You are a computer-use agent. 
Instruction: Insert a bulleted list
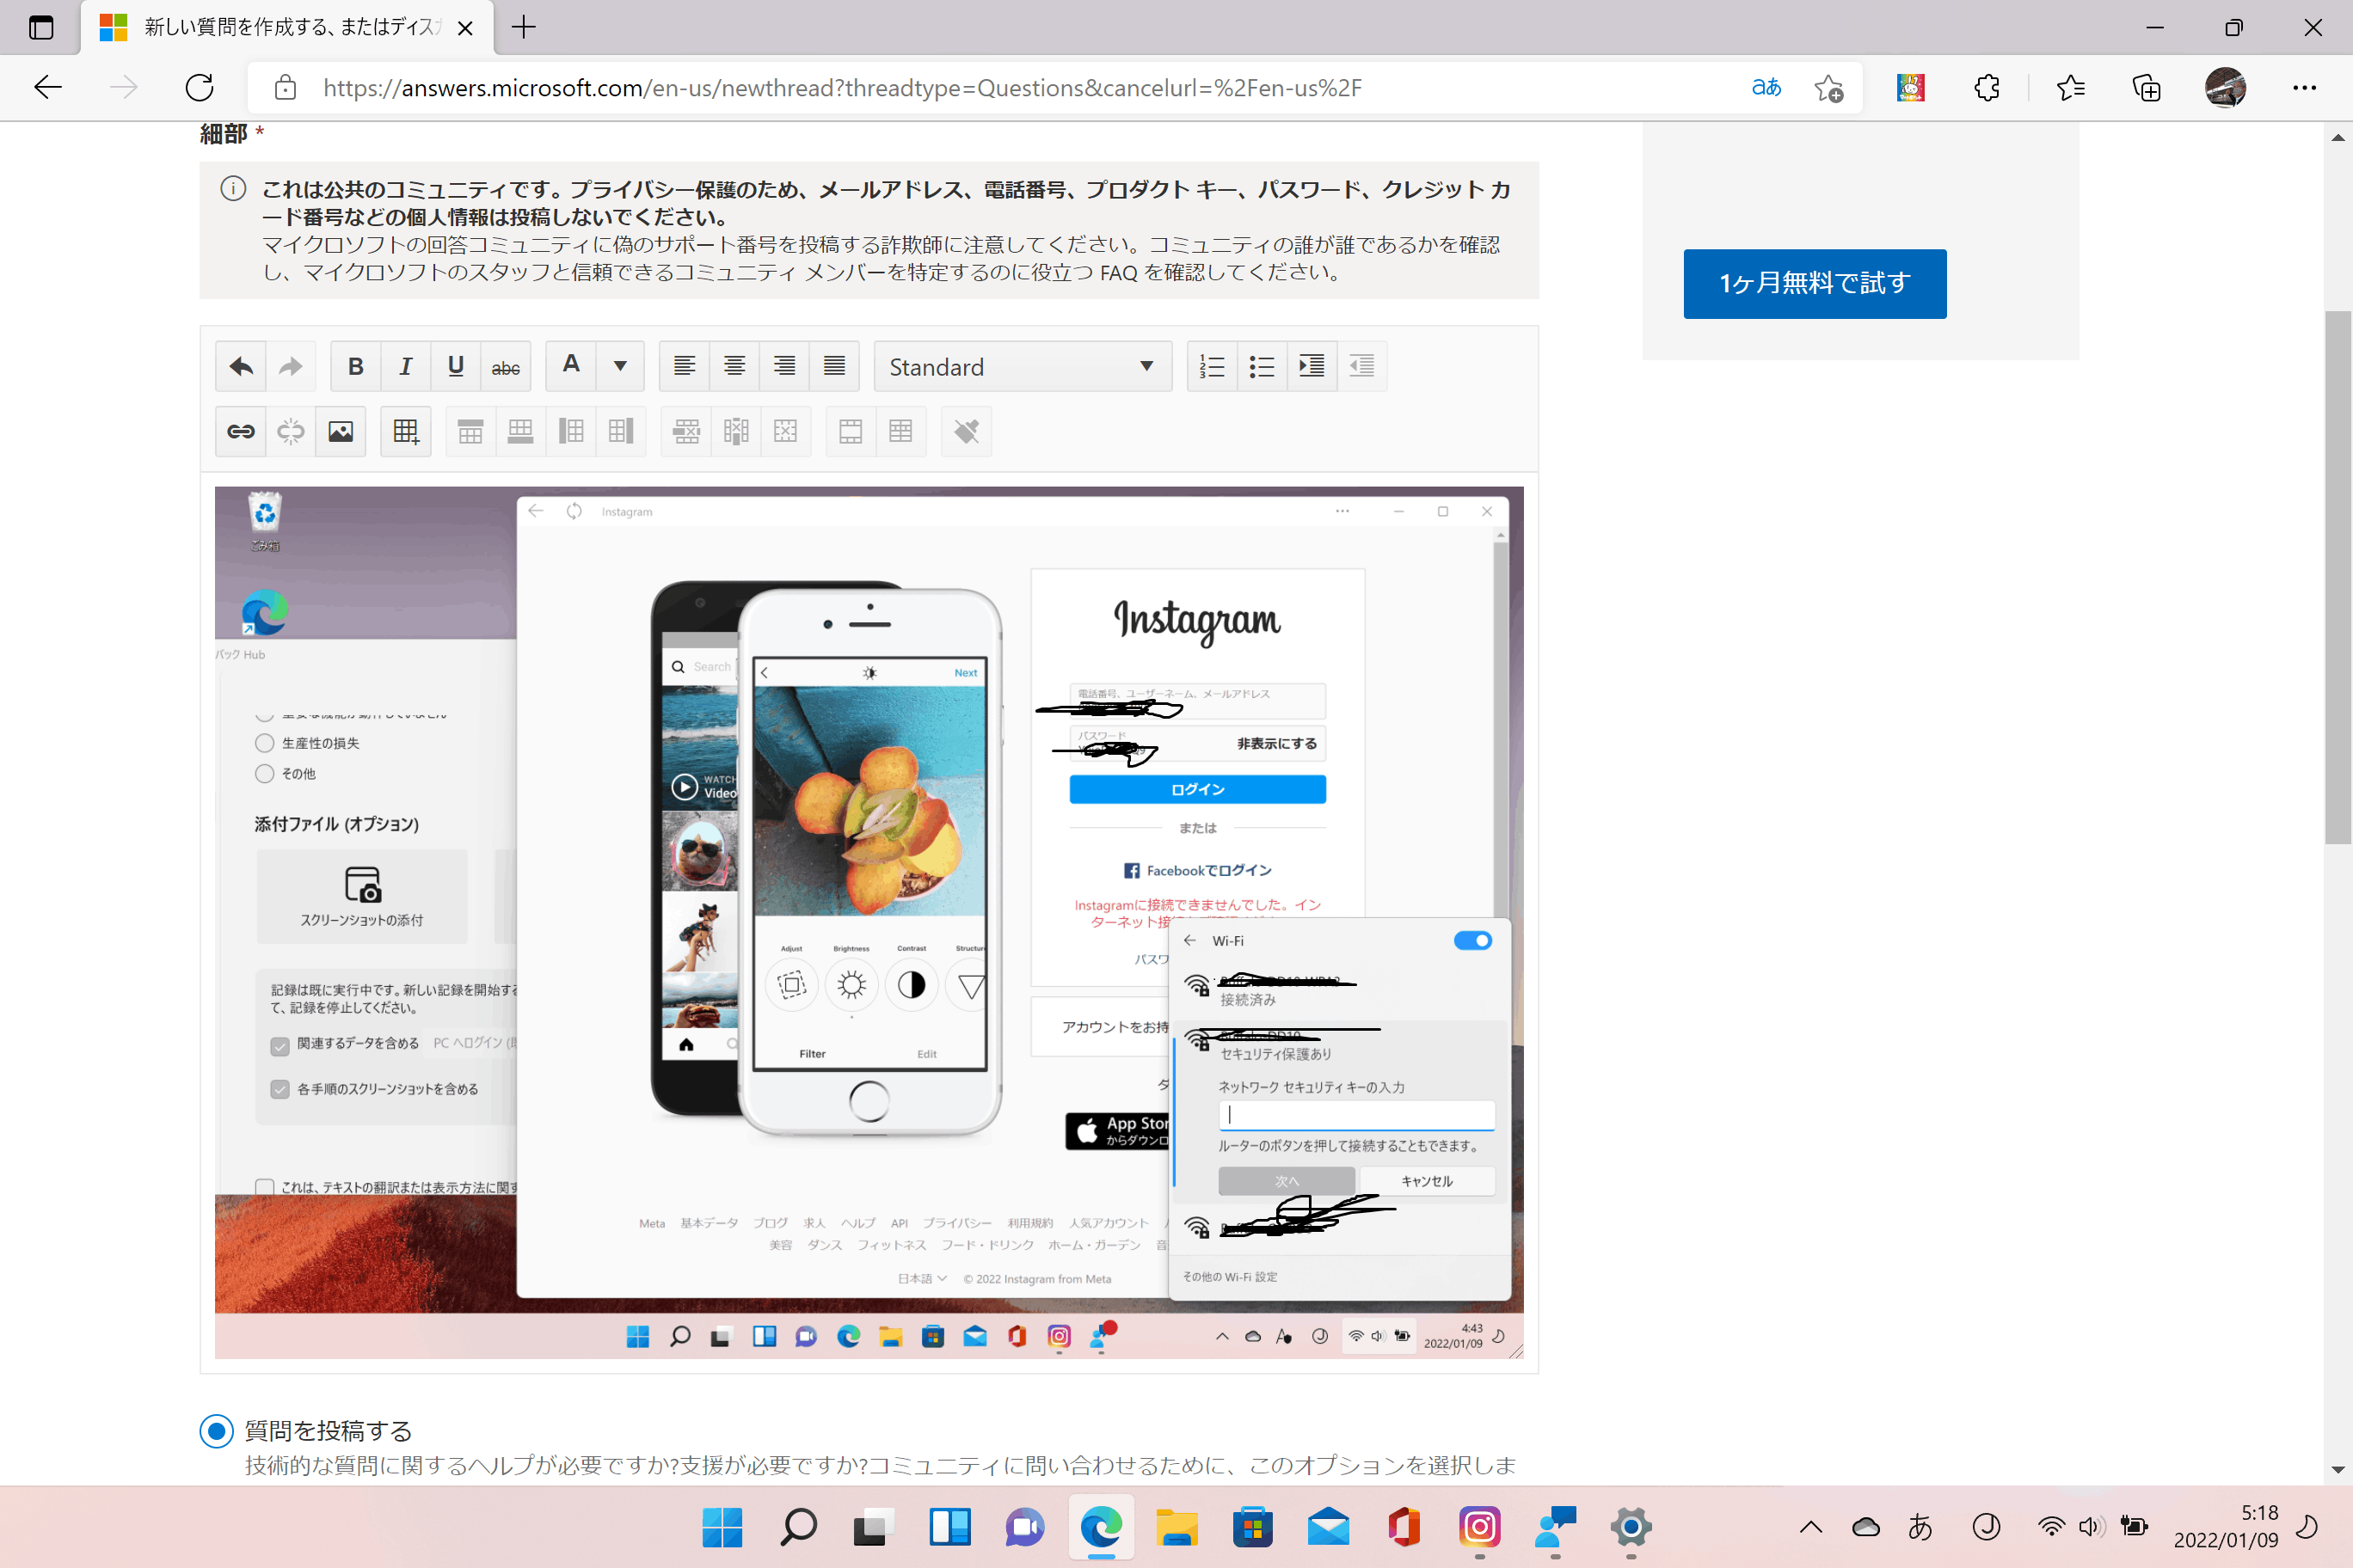pos(1262,367)
